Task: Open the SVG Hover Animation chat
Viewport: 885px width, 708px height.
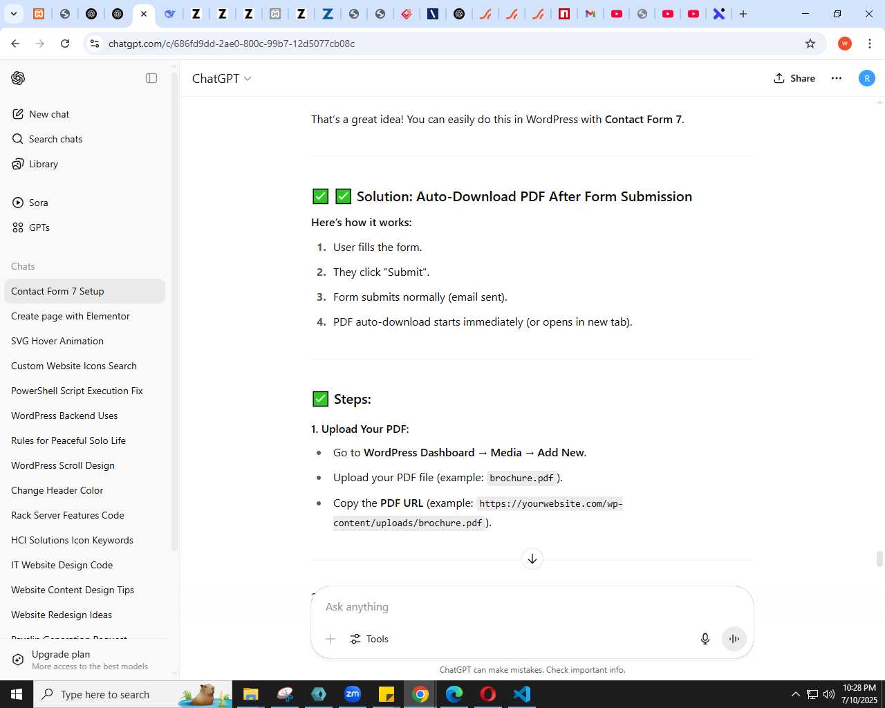Action: coord(84,341)
